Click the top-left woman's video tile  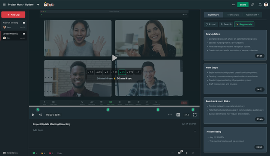(x=78, y=38)
